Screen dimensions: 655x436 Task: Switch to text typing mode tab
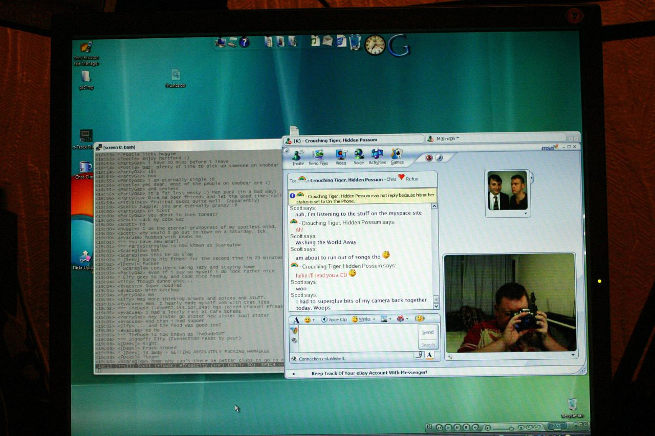click(x=429, y=355)
